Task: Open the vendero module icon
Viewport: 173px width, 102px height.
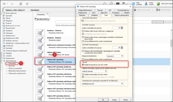Action: point(4,56)
